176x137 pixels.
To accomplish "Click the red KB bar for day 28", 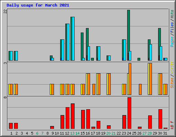I will (x=150, y=122).
